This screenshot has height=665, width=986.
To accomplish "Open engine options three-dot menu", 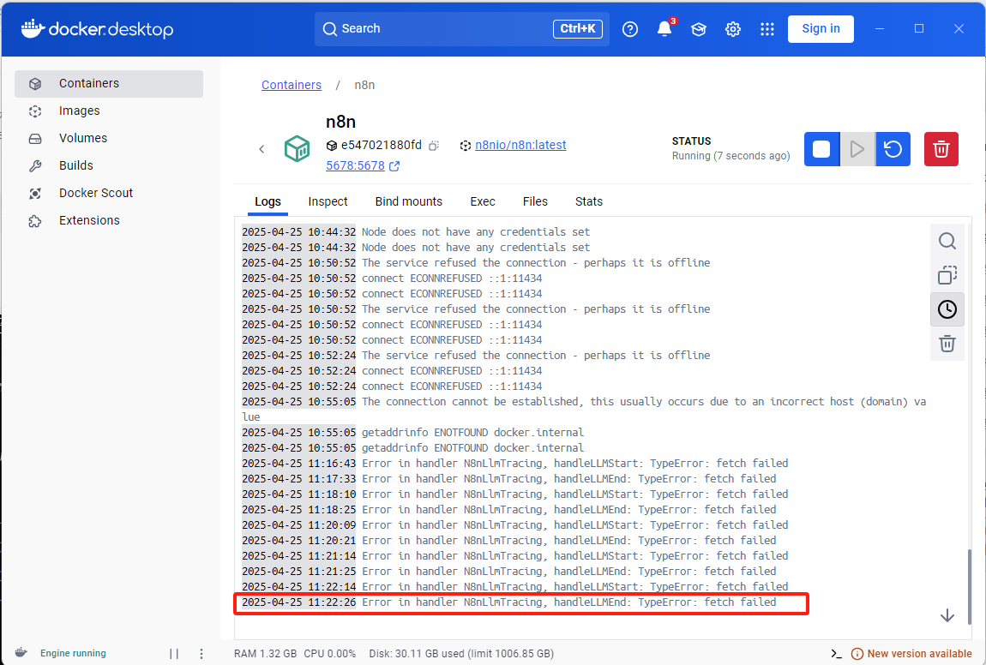I will pos(201,654).
